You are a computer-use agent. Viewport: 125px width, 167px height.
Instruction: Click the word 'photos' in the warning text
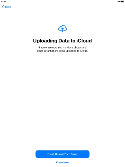click(x=78, y=47)
